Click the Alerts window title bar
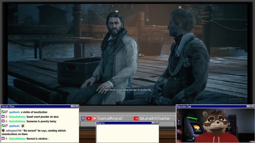Screen dimensions: 255x143 [127, 123]
